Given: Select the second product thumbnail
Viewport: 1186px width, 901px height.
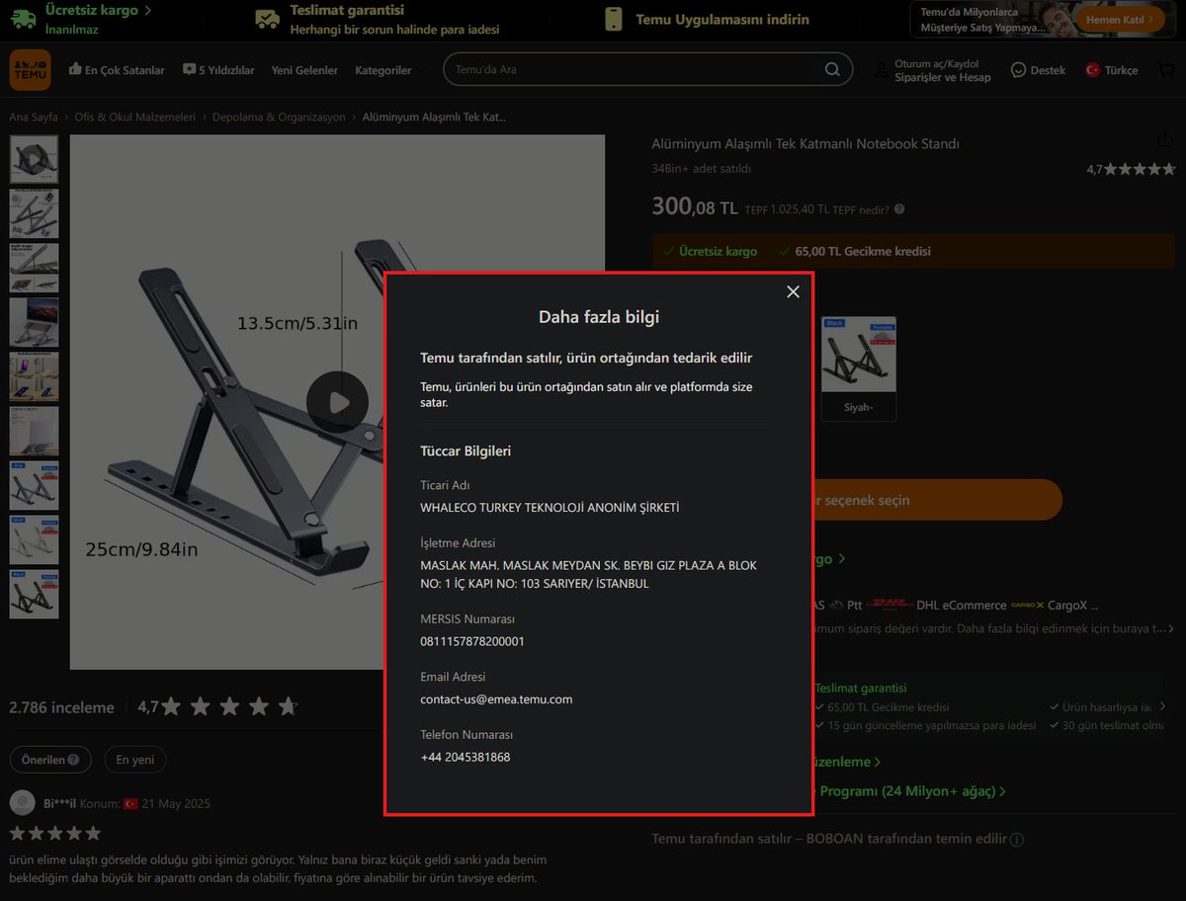Looking at the screenshot, I should tap(34, 213).
